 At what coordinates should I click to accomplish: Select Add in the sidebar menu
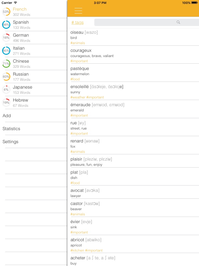(7, 116)
